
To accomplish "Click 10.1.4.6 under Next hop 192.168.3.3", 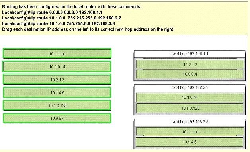I will 189,142.
